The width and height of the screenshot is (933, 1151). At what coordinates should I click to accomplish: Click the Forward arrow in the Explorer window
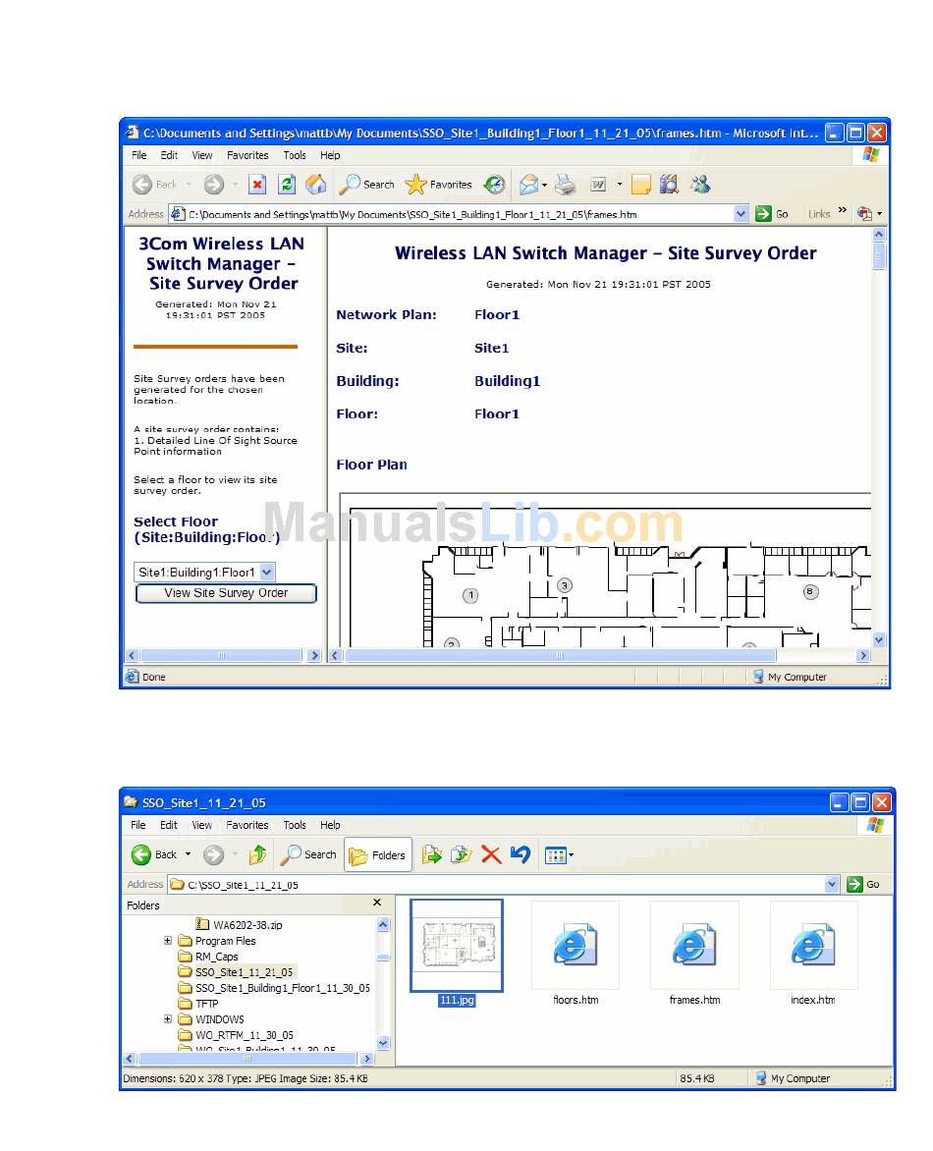click(x=214, y=855)
